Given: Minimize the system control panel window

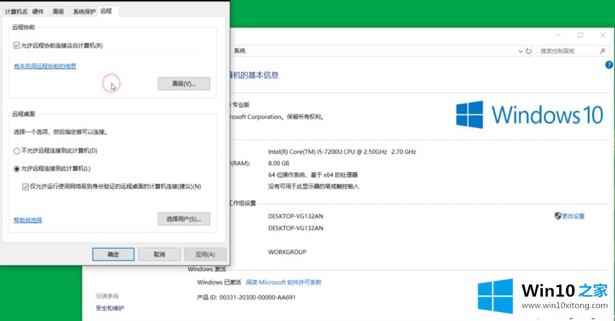Looking at the screenshot, I should pos(558,35).
